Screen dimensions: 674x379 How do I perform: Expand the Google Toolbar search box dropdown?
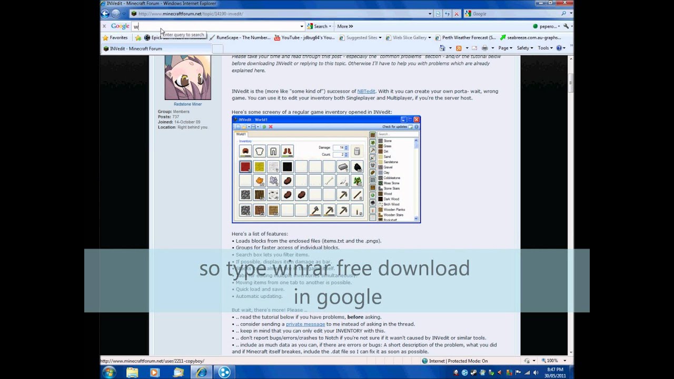pos(302,26)
